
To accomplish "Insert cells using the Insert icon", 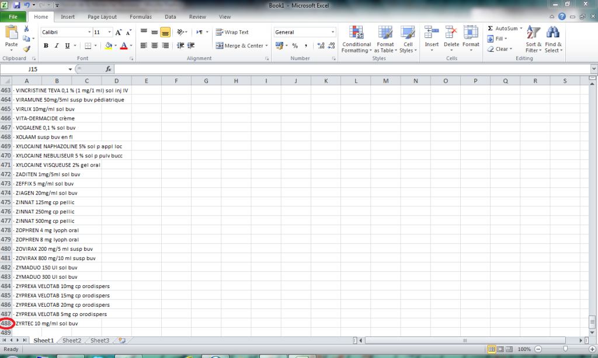I will click(432, 33).
